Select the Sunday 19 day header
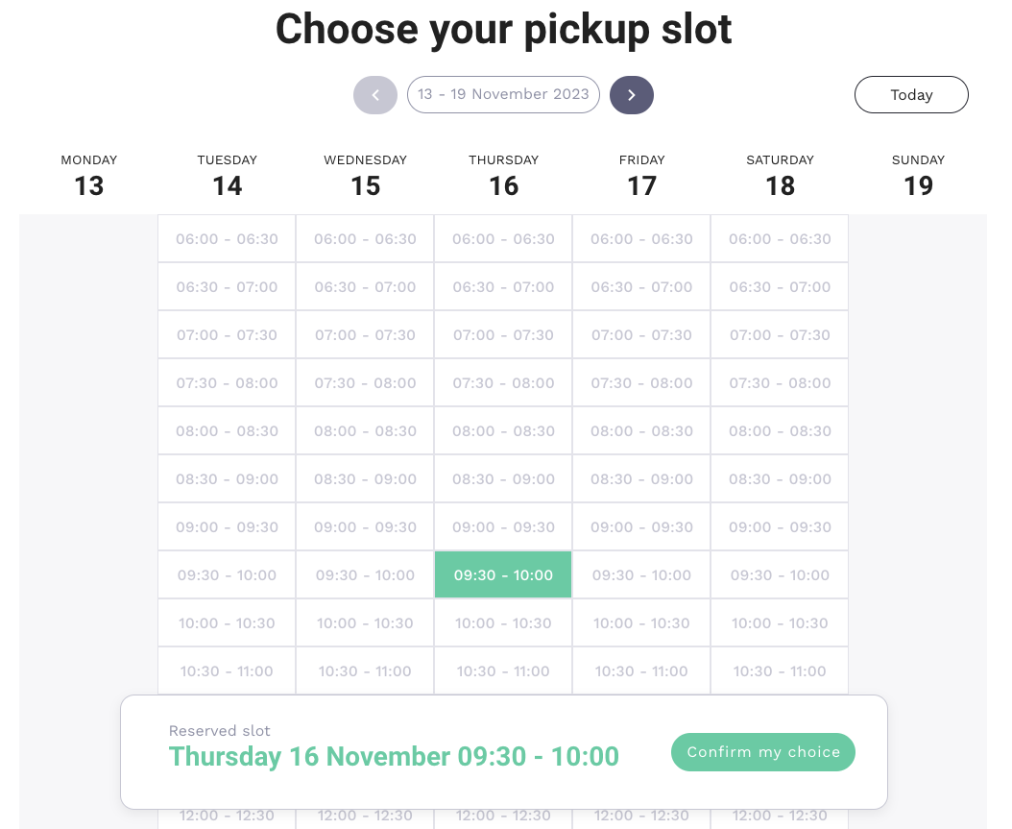 click(918, 176)
